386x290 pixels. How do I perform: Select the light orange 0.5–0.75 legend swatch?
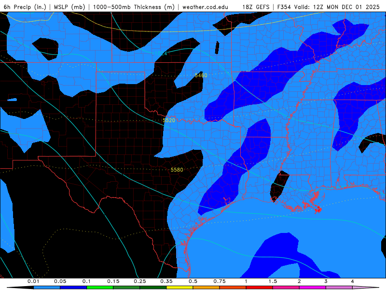tap(207, 288)
